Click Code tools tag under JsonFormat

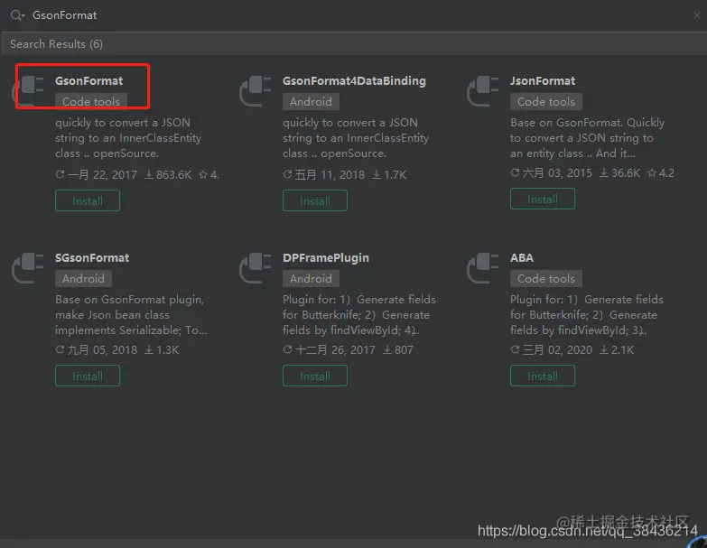coord(546,101)
